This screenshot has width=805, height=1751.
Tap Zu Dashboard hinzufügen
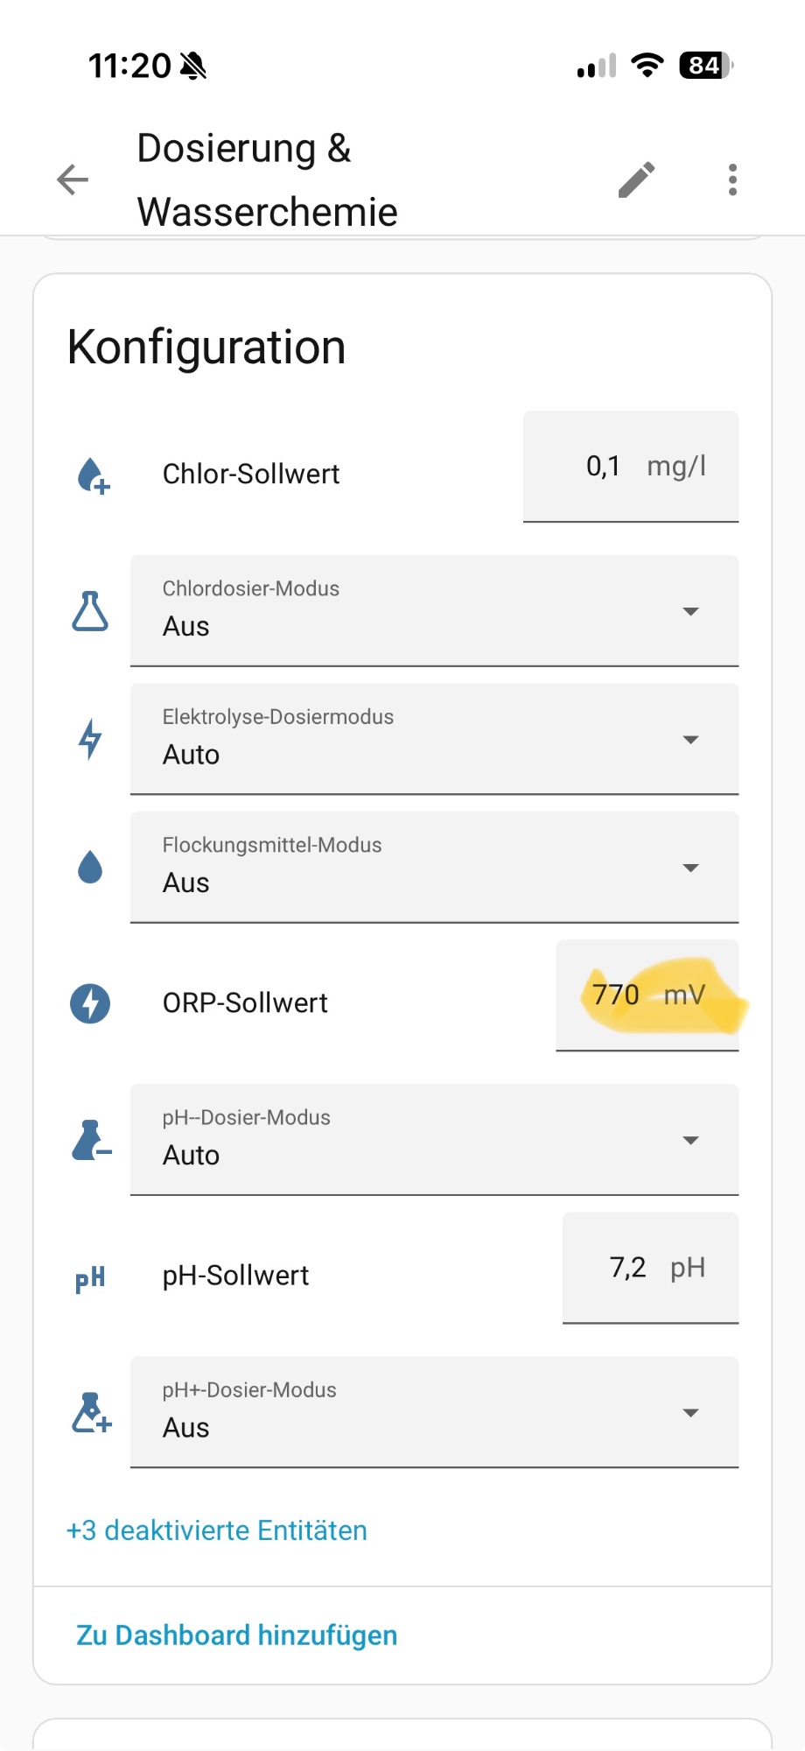coord(237,1635)
